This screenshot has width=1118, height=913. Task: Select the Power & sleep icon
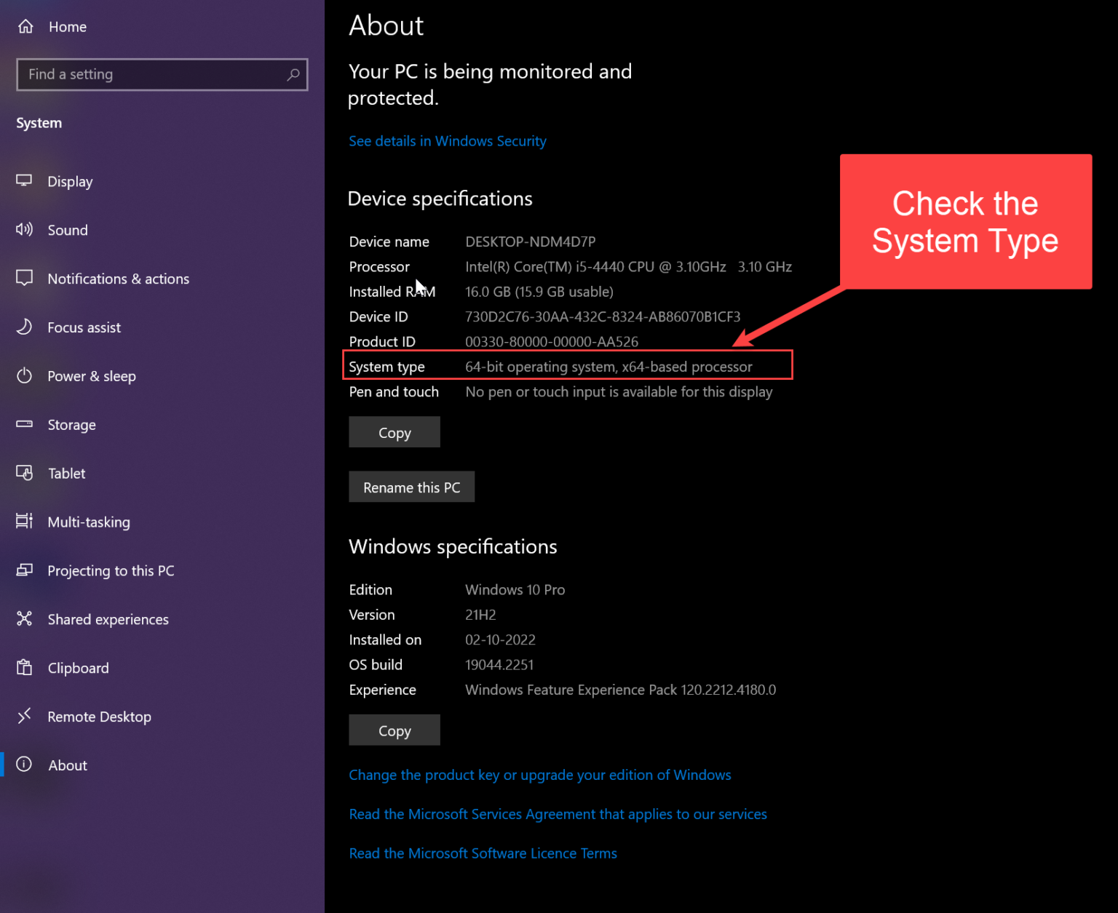click(x=24, y=375)
